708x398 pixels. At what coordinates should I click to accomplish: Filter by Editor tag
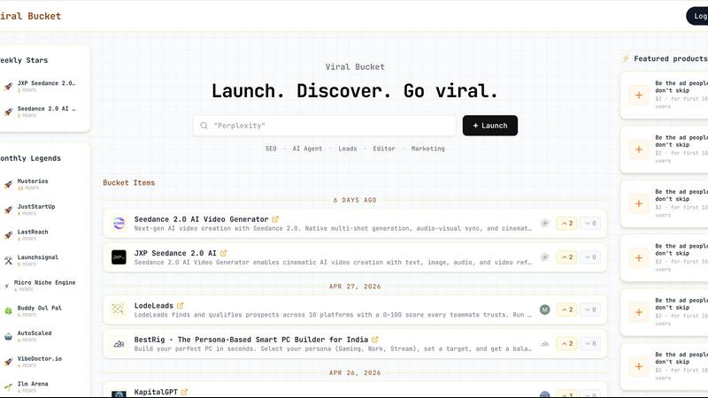(384, 149)
